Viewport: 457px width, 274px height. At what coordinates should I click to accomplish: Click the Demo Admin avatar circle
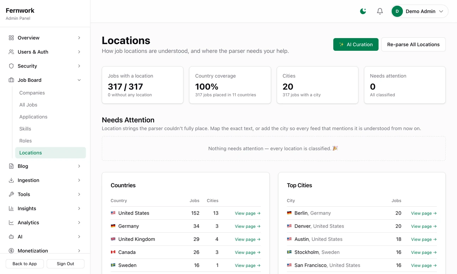pos(397,11)
